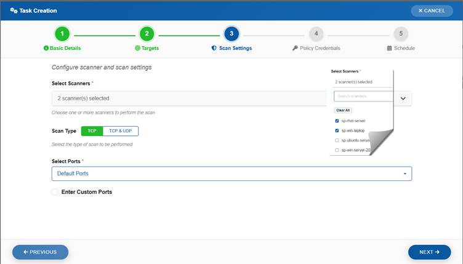
Task: Go to step 4 circle
Action: pos(316,33)
